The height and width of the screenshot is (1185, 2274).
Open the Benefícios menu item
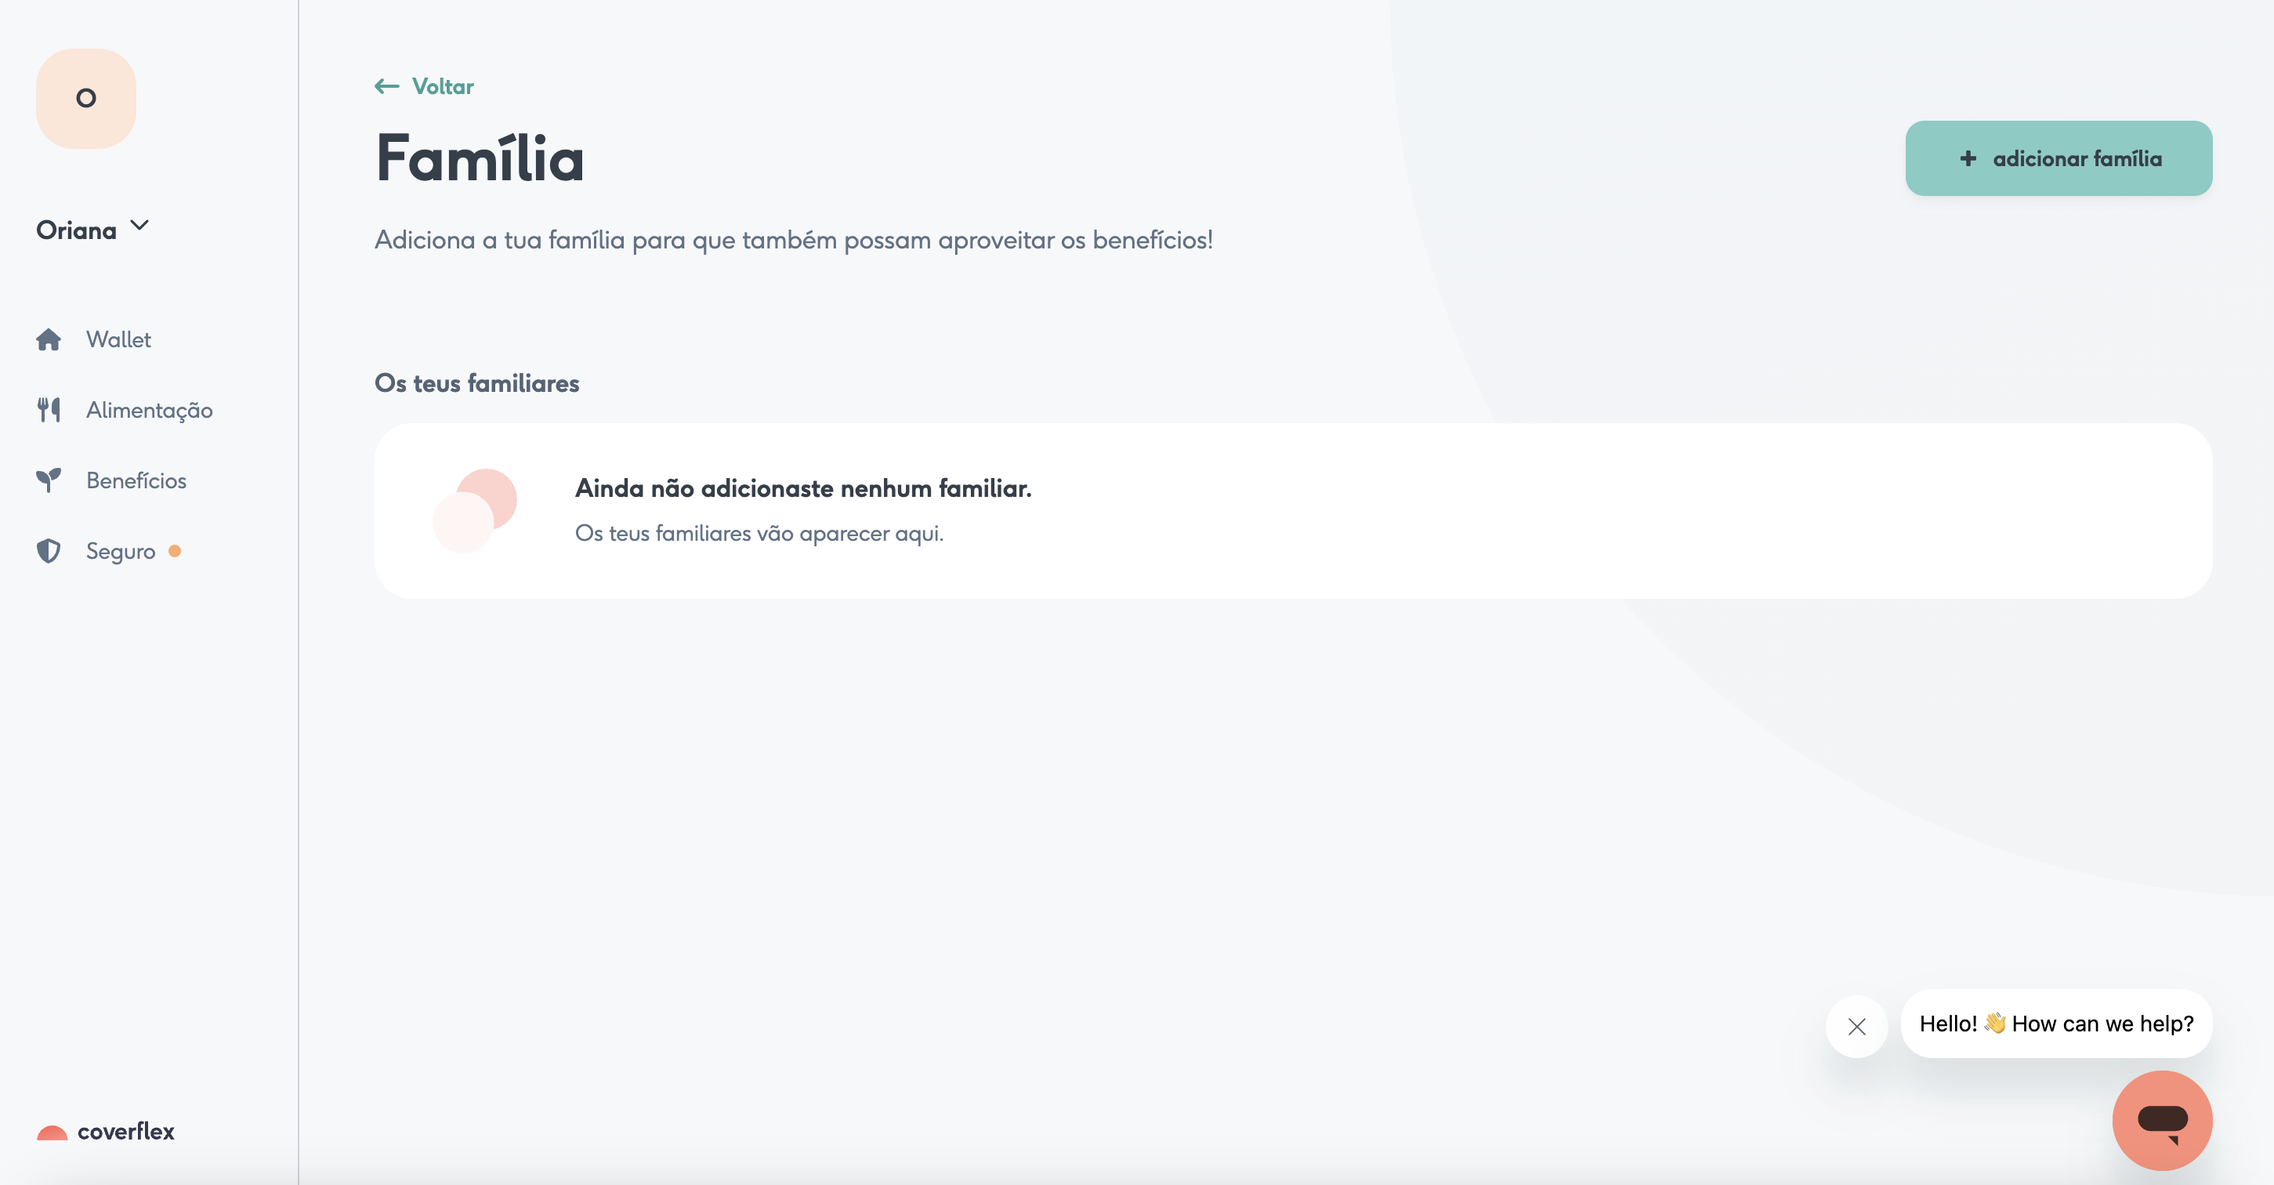click(136, 480)
